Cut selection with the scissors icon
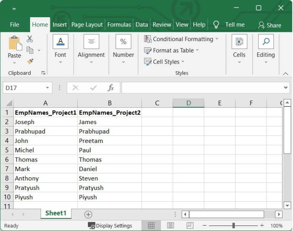This screenshot has height=231, width=293. click(x=30, y=39)
